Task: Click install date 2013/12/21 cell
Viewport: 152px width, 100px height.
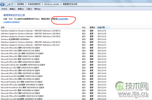Action: click(102, 42)
